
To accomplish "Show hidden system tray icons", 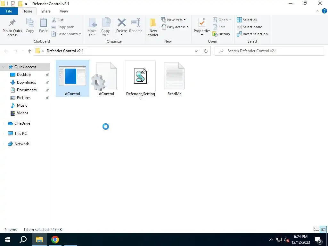I will [x=271, y=240].
